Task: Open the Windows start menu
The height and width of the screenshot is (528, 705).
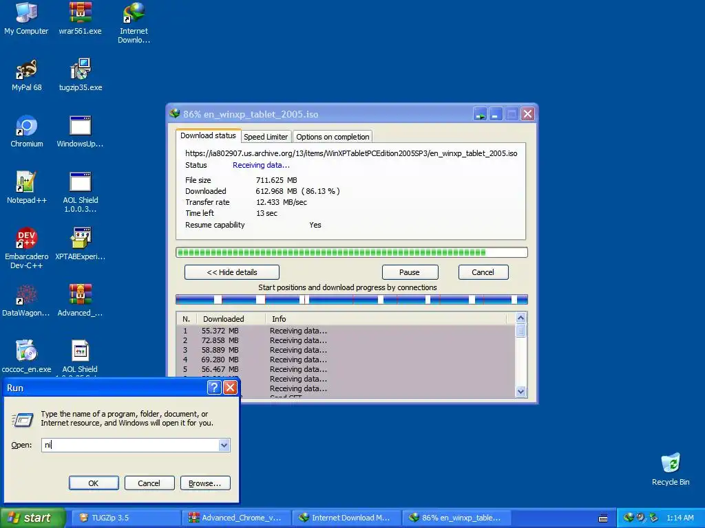Action: coord(32,518)
